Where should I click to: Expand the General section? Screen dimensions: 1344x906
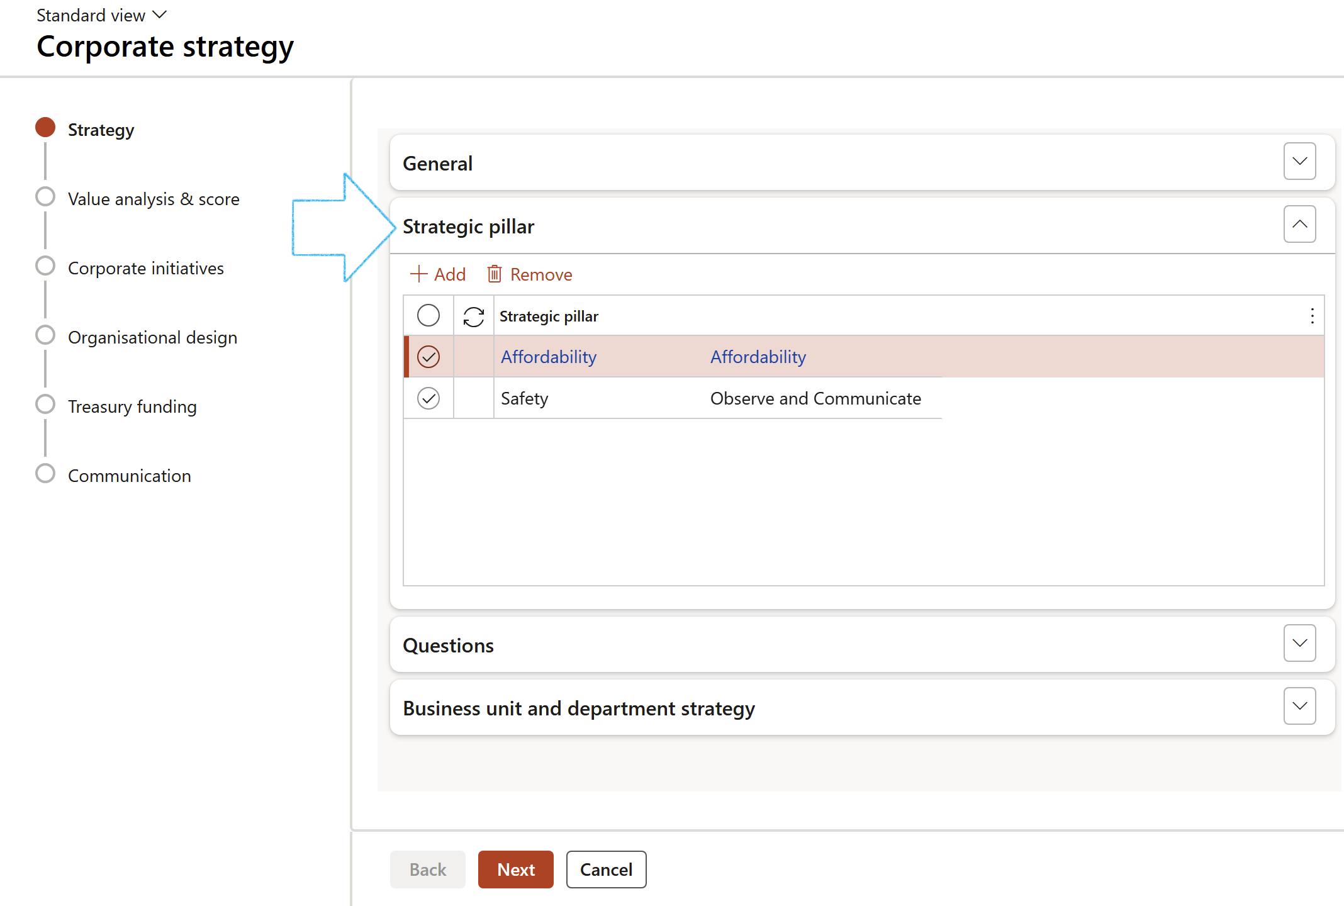pos(1299,161)
